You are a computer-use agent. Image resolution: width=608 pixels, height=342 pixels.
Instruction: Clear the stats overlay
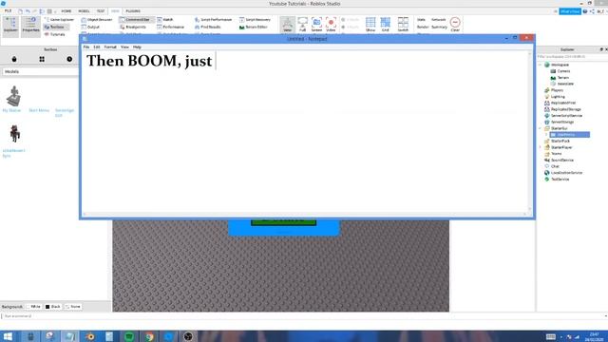click(x=455, y=25)
